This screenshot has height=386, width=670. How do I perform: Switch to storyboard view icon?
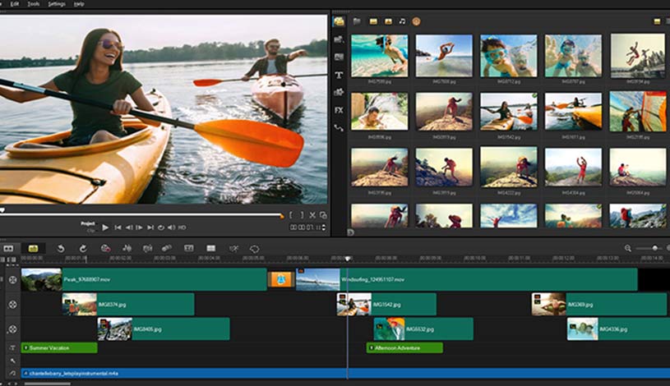coord(9,248)
